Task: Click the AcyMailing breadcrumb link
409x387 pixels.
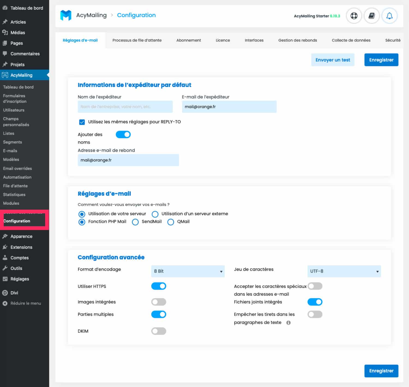Action: coord(91,15)
